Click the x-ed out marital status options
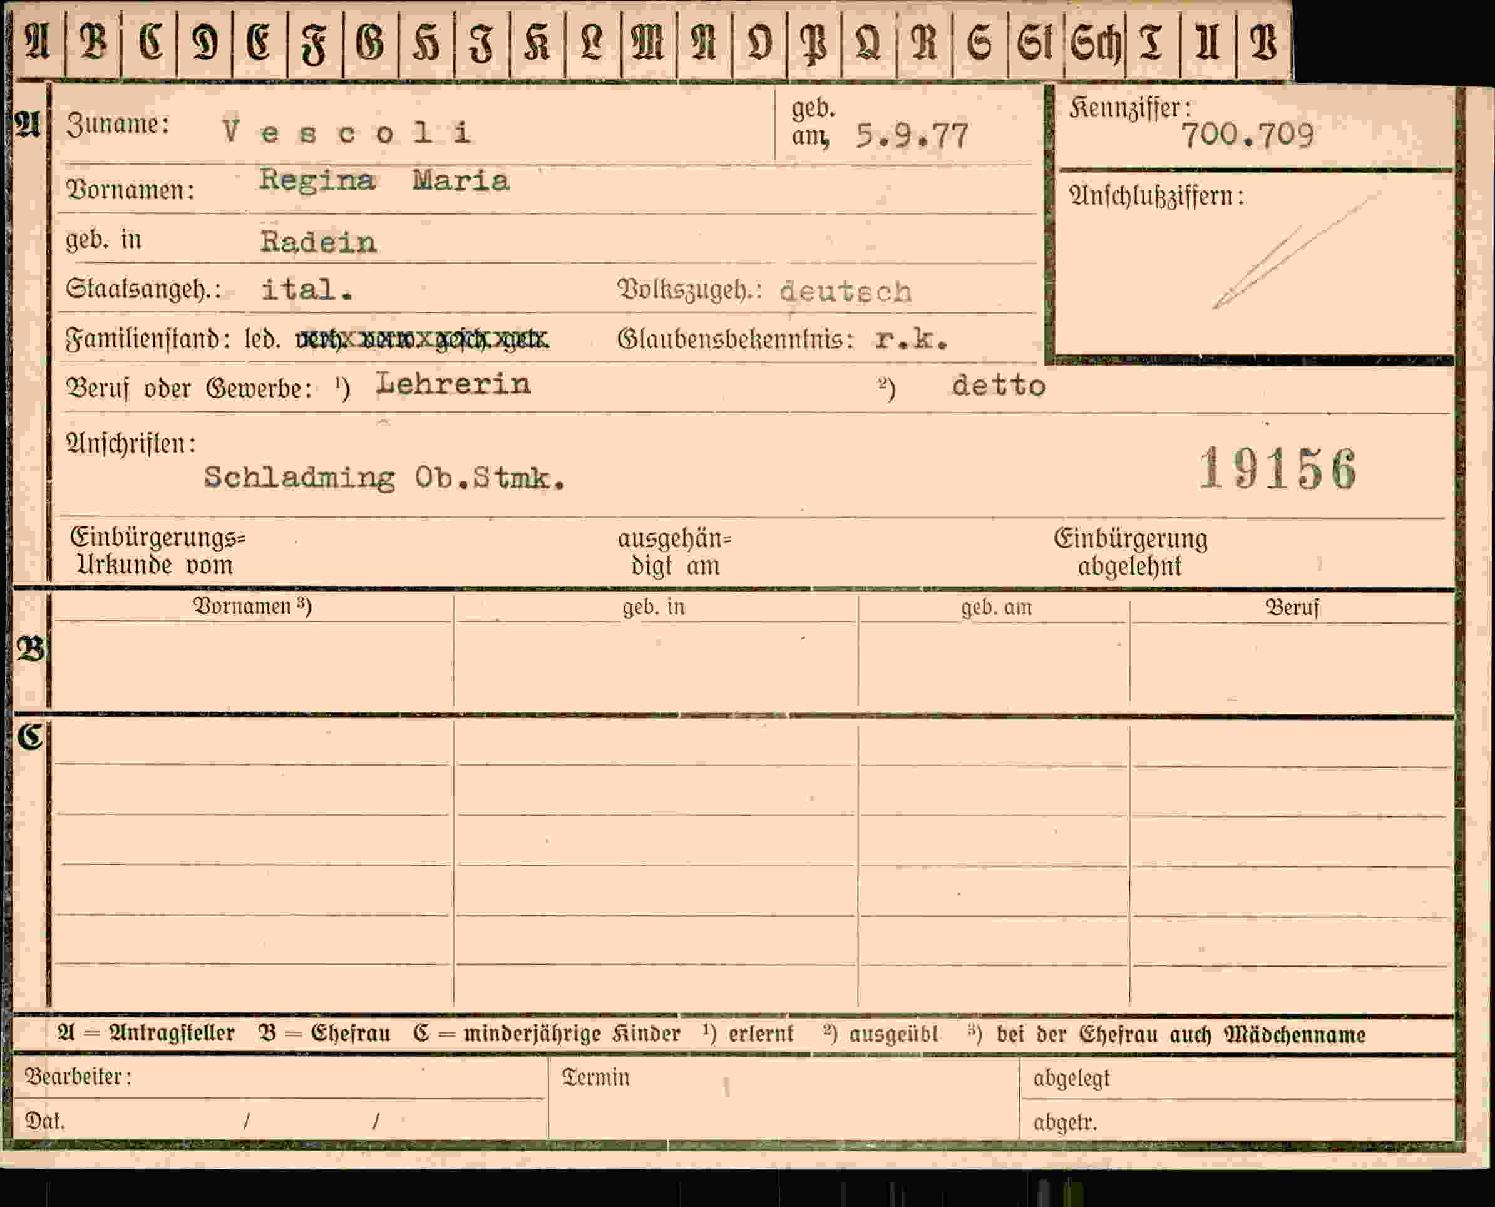This screenshot has height=1207, width=1495. 423,339
